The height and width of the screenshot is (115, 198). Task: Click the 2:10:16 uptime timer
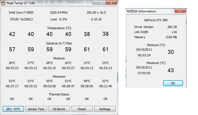coord(96,19)
